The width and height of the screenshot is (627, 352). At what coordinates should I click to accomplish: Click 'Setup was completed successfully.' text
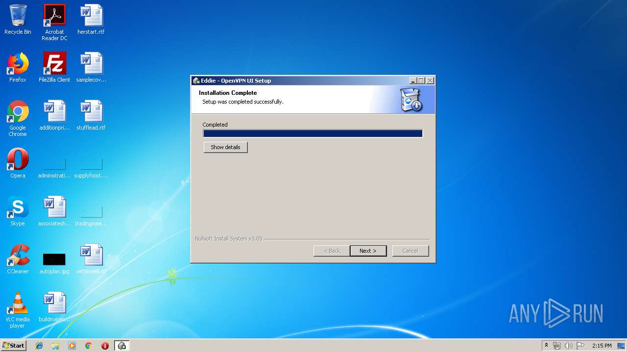tap(243, 102)
